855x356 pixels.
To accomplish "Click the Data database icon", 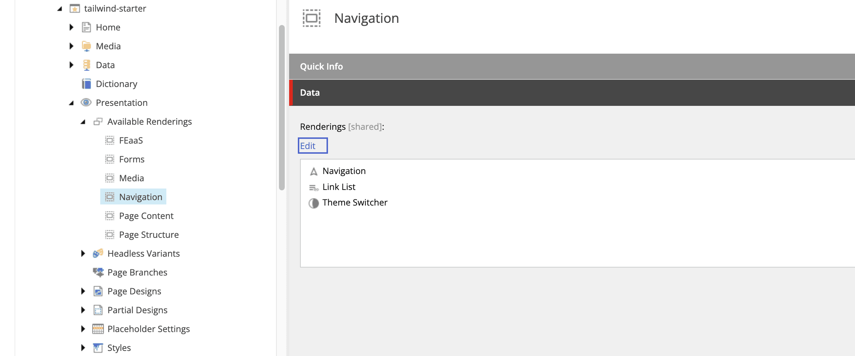I will coord(86,65).
